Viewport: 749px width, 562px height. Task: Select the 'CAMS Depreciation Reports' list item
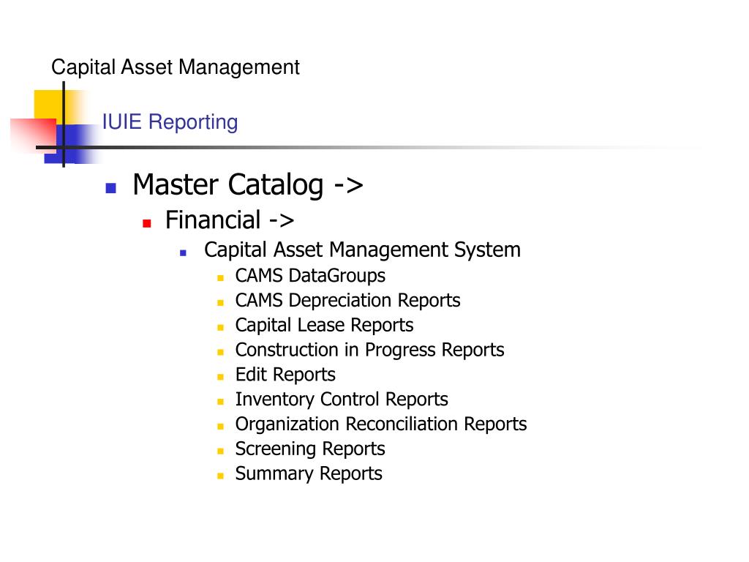tap(347, 301)
